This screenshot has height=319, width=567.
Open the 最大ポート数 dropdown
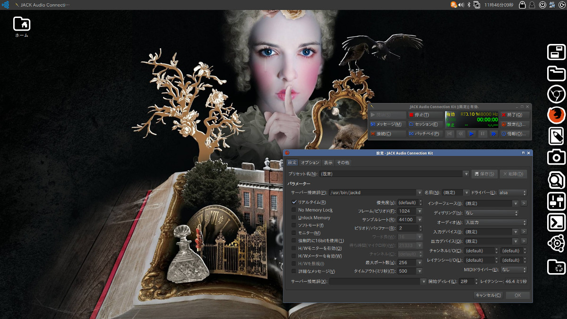click(x=410, y=263)
